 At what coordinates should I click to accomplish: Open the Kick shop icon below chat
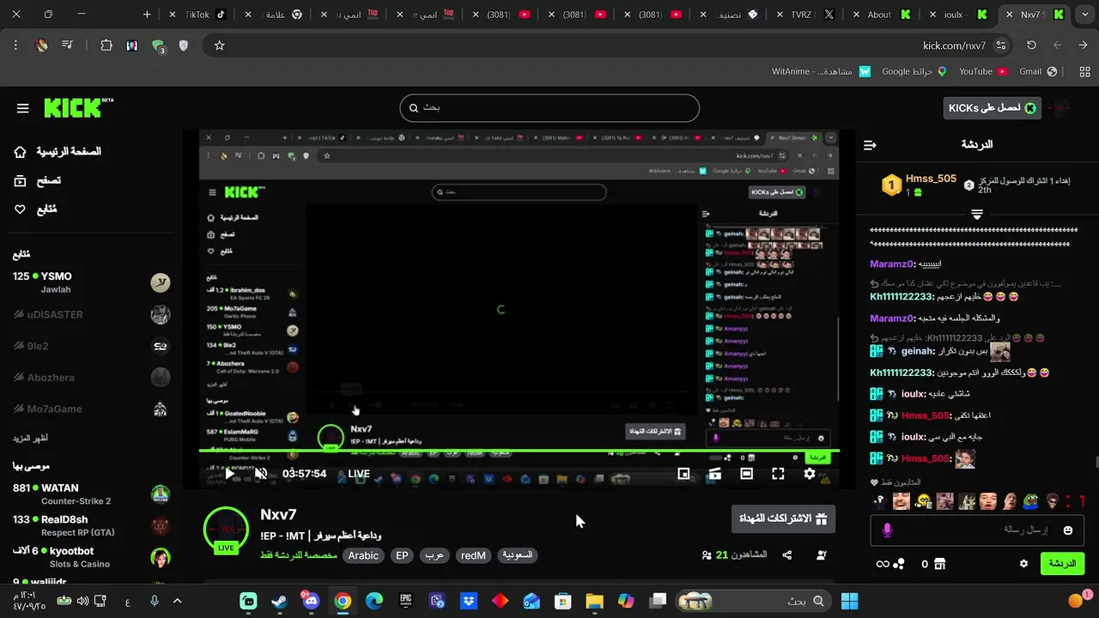tap(940, 564)
